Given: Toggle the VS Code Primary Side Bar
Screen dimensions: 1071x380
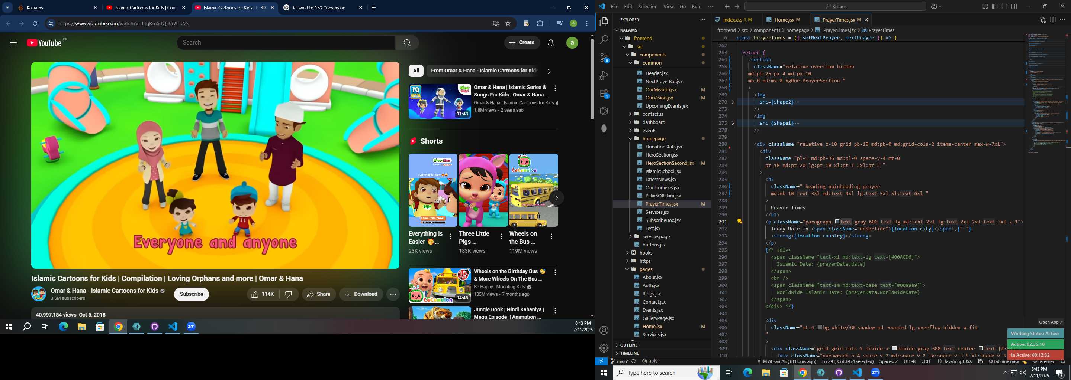Looking at the screenshot, I should pos(994,6).
